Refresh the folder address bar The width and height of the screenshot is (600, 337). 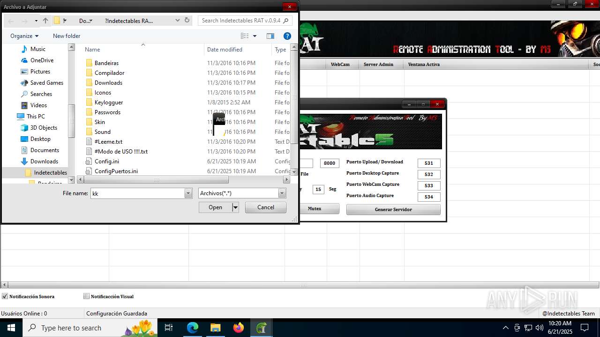[187, 20]
